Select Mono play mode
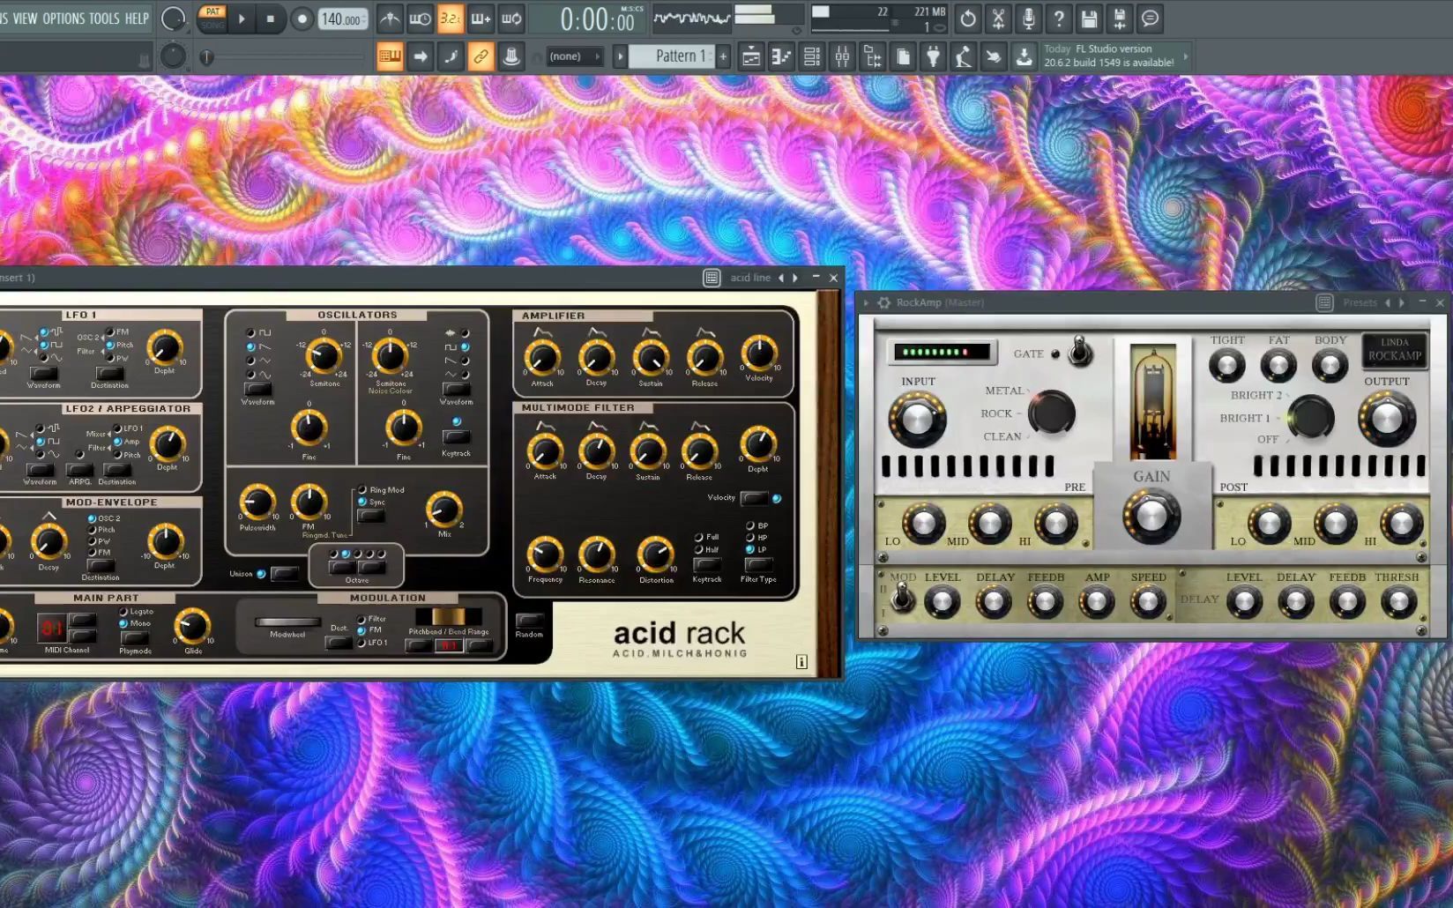The image size is (1453, 908). [123, 623]
